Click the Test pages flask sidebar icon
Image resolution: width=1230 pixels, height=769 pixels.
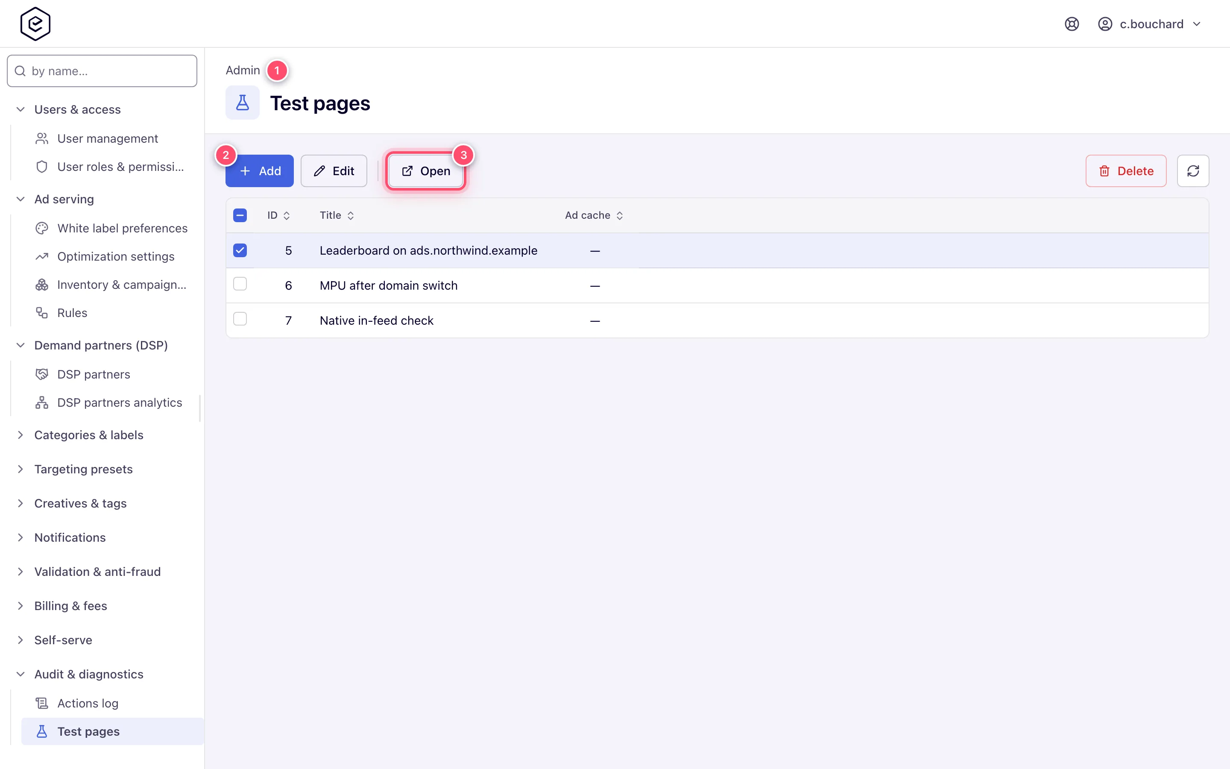(x=42, y=731)
